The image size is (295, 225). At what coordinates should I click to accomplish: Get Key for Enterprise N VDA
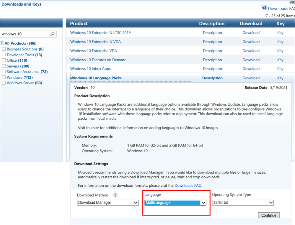pos(280,42)
